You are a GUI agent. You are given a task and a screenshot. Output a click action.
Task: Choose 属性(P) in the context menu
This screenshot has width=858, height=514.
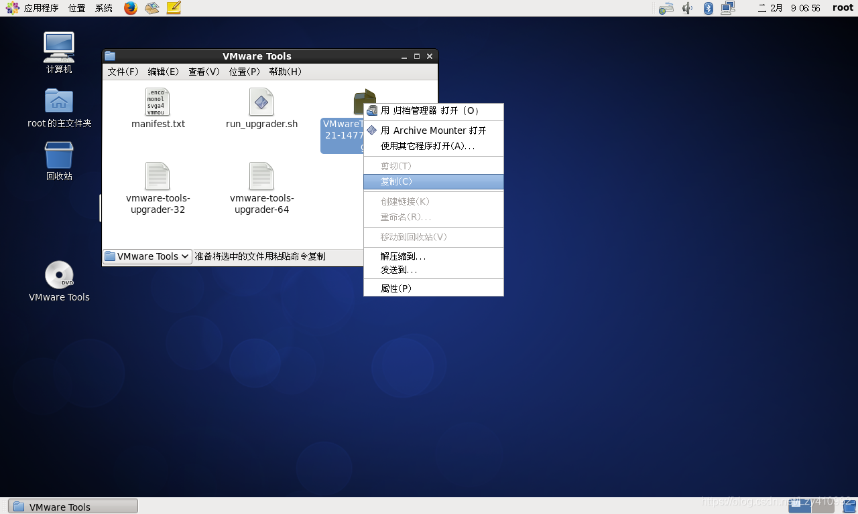434,288
